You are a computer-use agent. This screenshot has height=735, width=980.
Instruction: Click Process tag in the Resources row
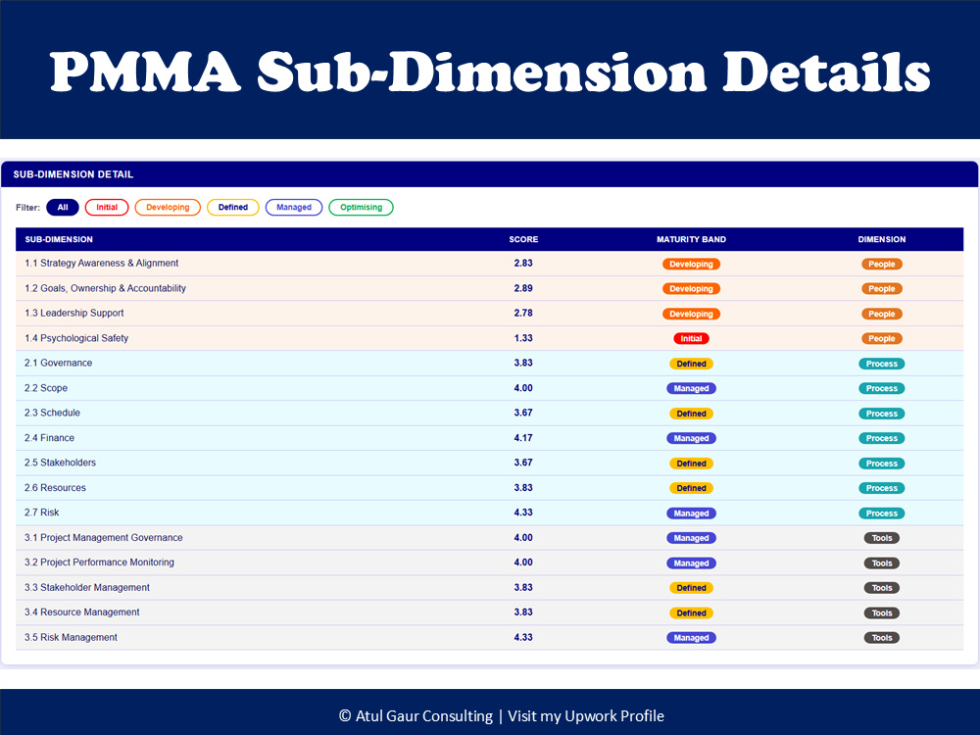[882, 488]
